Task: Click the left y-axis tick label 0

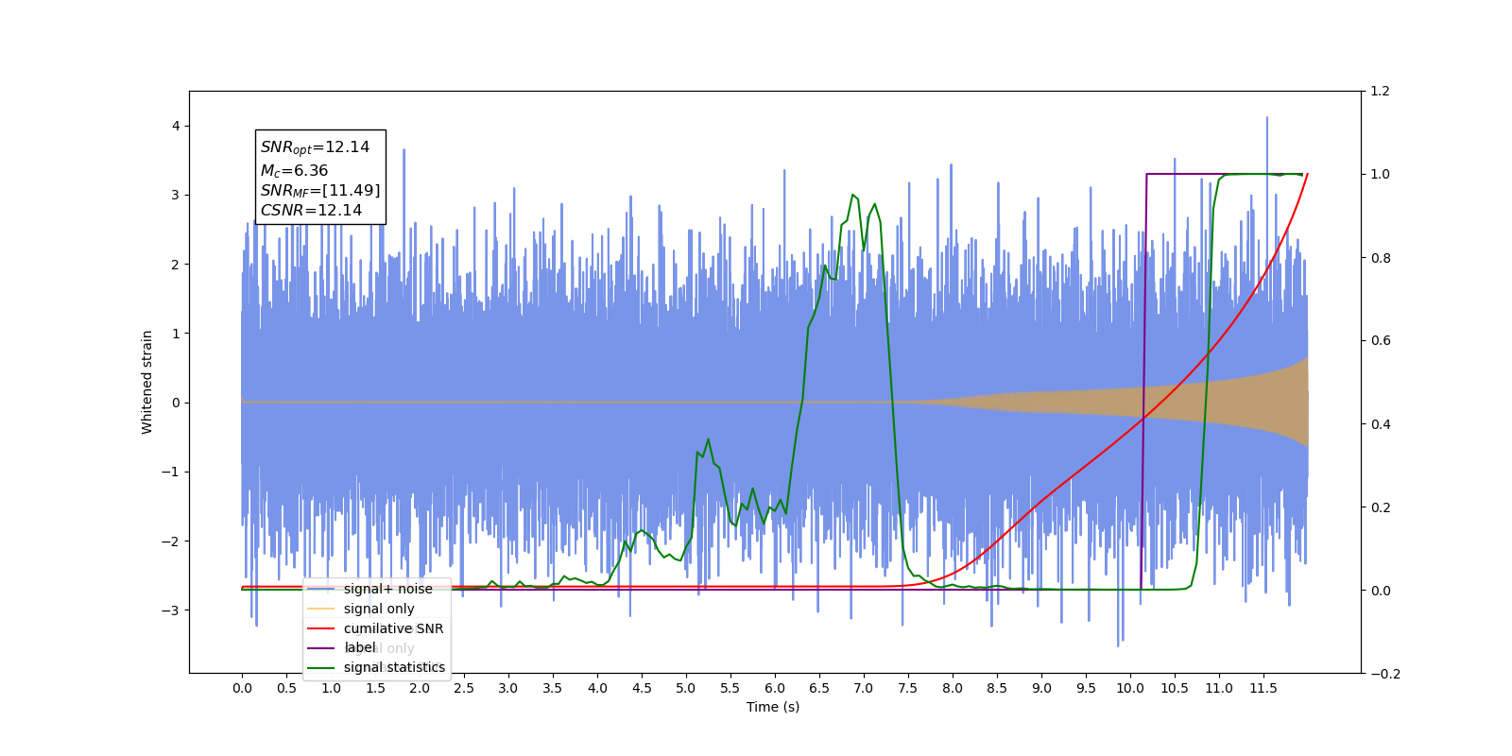Action: (x=176, y=403)
